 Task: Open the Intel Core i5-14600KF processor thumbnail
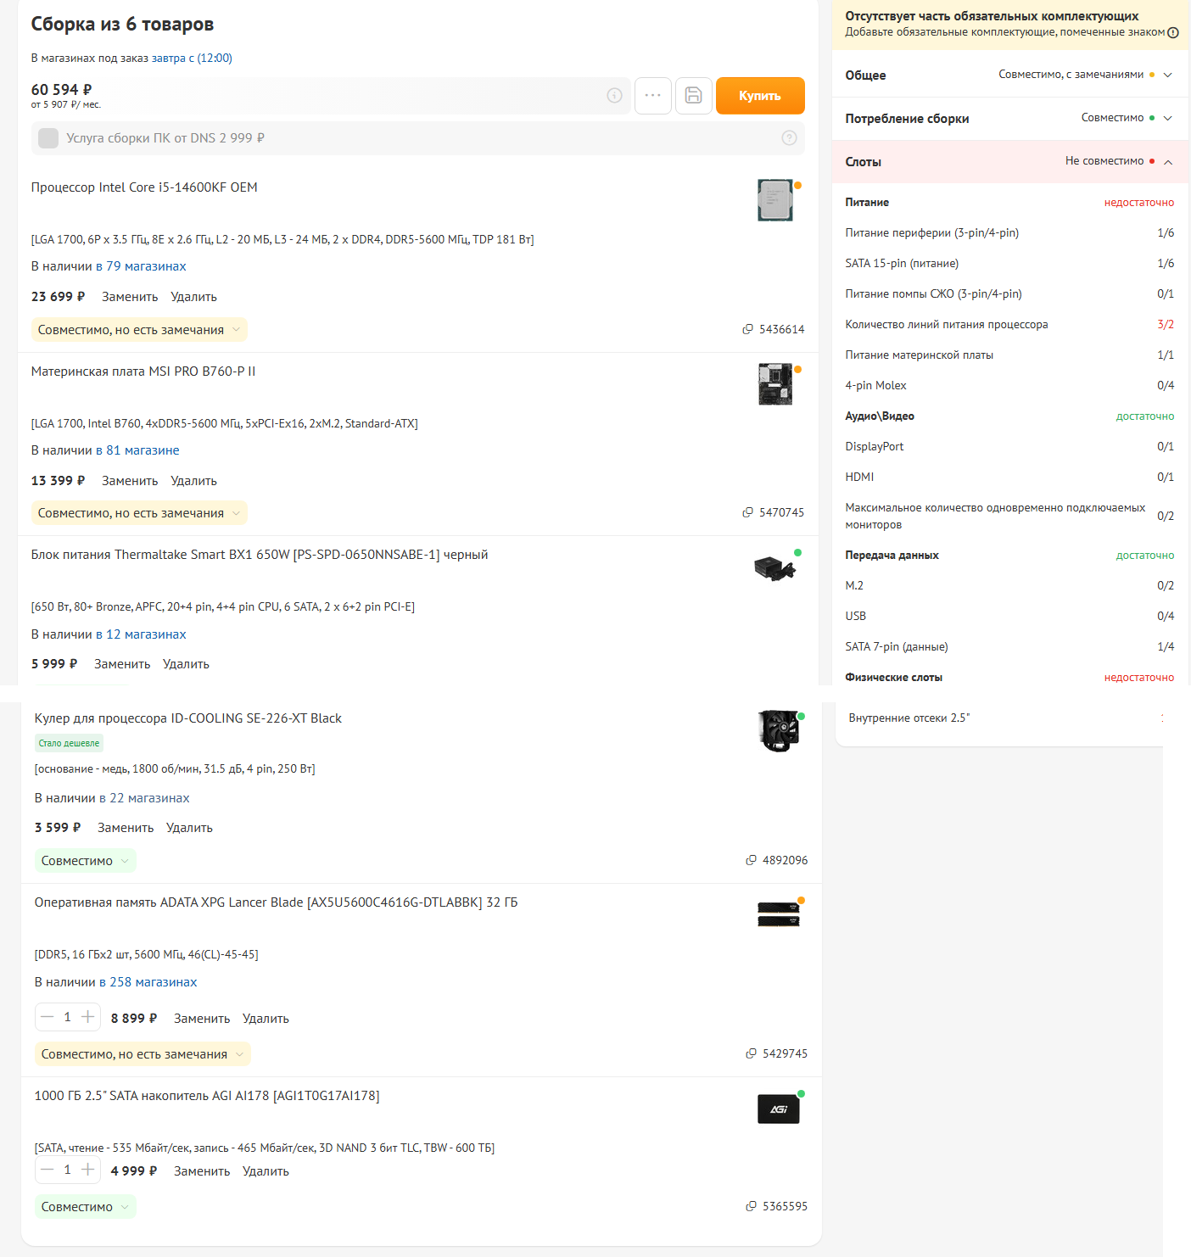[x=775, y=200]
